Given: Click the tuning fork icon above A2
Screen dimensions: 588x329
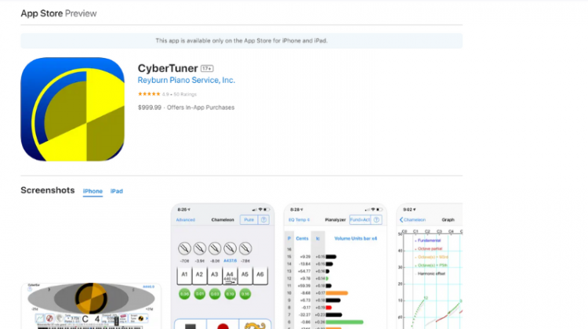Looking at the screenshot, I should [x=199, y=248].
